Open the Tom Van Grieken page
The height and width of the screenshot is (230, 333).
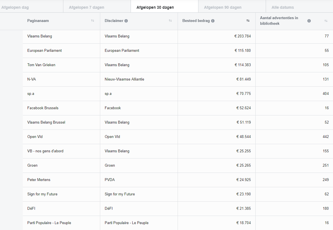point(41,65)
